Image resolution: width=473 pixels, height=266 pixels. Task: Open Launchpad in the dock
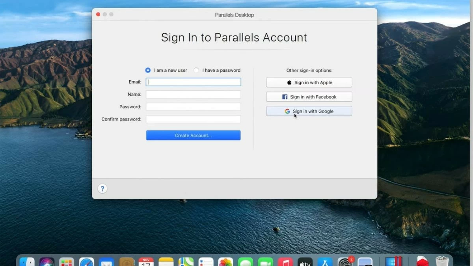67,262
